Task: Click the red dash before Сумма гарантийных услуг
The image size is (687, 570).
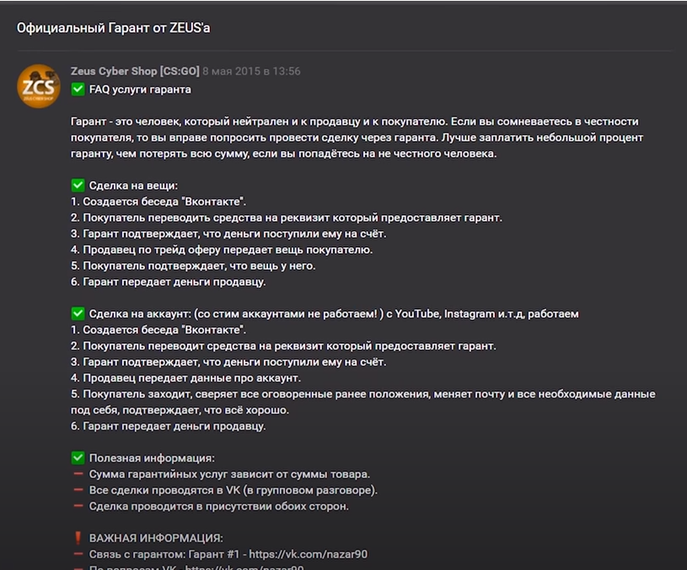Action: pos(78,474)
